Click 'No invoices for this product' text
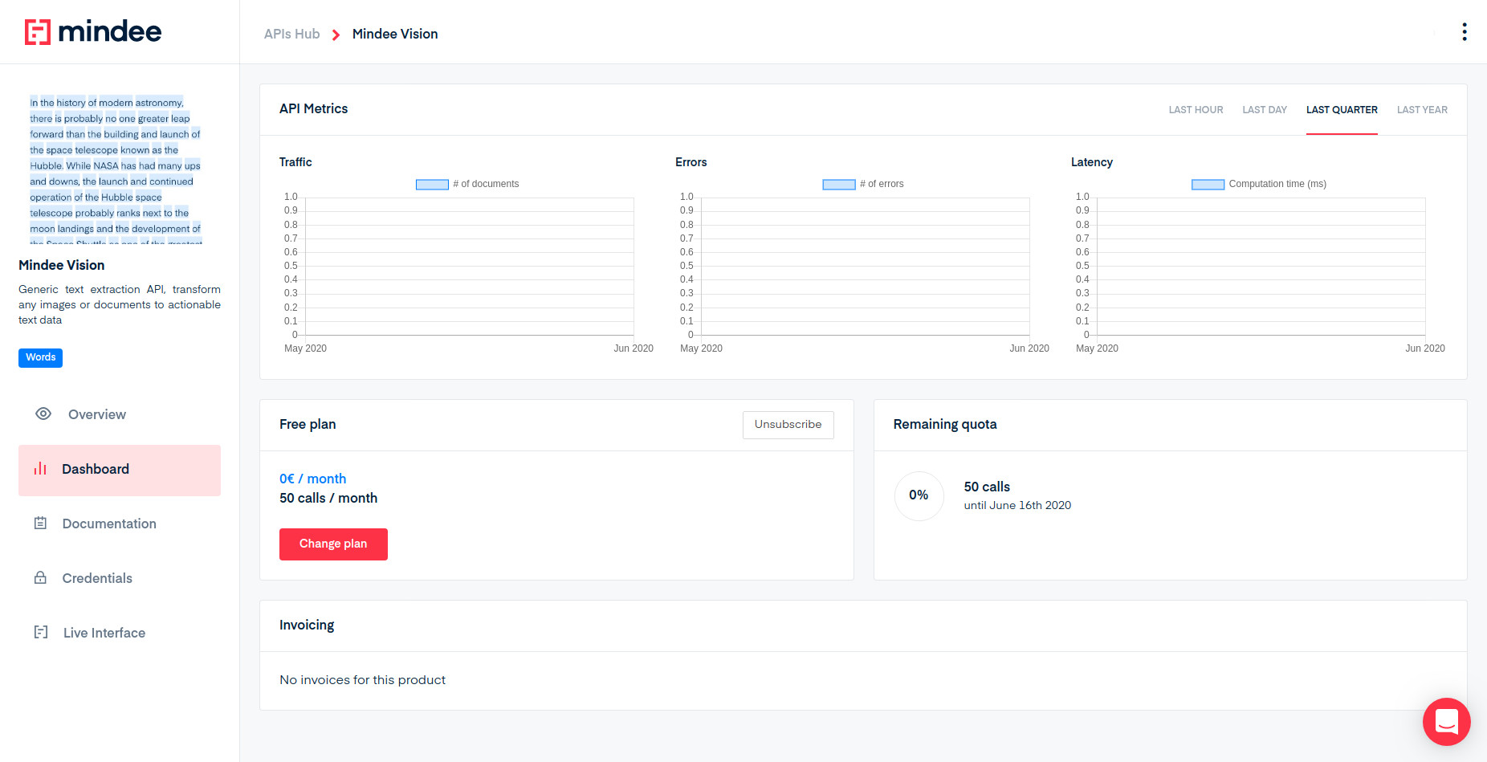The height and width of the screenshot is (762, 1487). tap(362, 680)
